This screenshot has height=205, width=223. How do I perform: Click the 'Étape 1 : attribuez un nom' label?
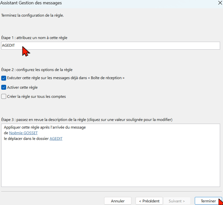coord(34,38)
